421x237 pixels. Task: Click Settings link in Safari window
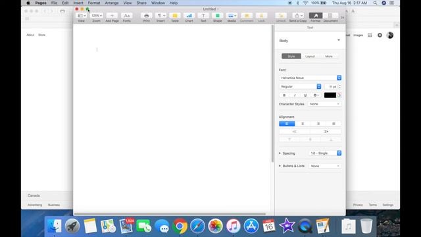(x=387, y=205)
